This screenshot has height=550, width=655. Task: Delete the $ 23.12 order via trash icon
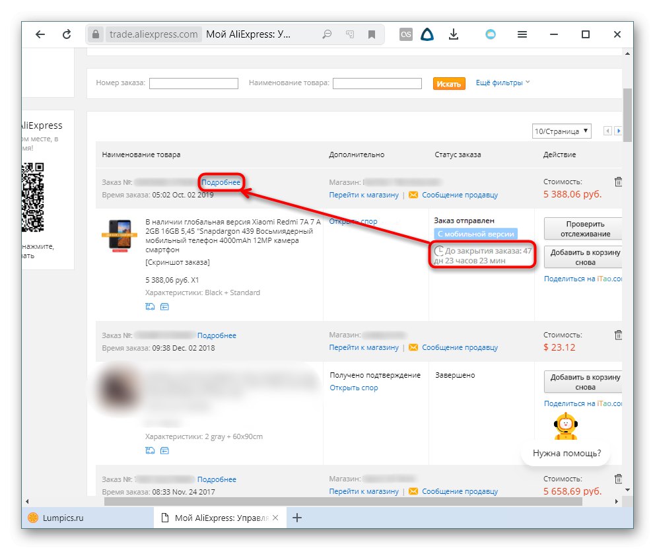click(x=618, y=335)
